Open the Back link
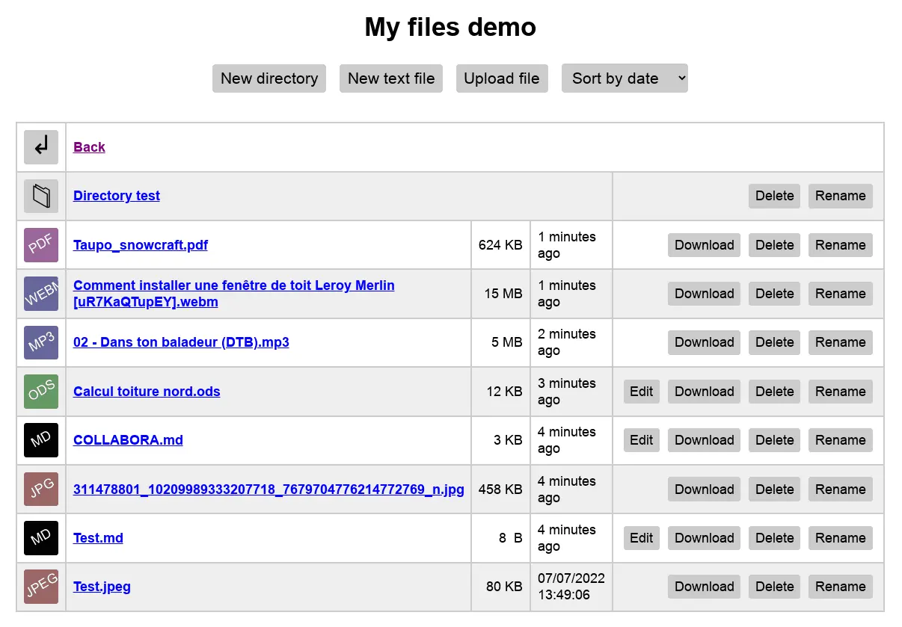The image size is (902, 627). tap(89, 147)
